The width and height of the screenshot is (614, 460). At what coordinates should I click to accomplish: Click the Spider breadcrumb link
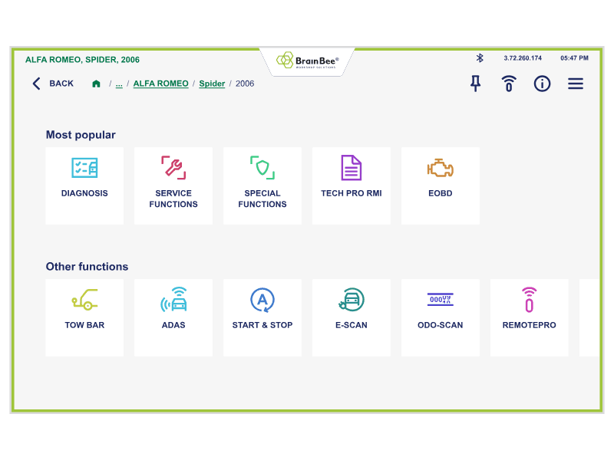click(212, 84)
